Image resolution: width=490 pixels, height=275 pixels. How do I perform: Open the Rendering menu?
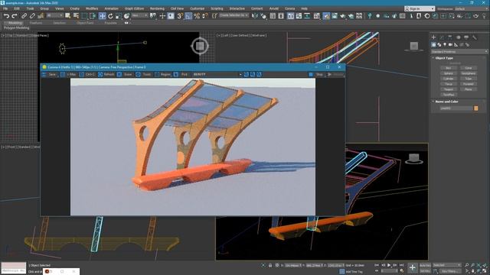(x=157, y=8)
